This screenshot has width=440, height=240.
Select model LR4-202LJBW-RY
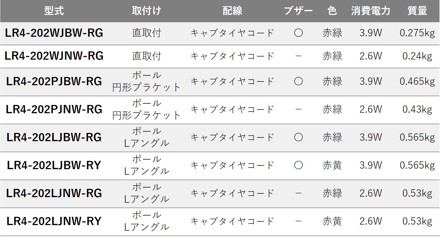point(54,165)
